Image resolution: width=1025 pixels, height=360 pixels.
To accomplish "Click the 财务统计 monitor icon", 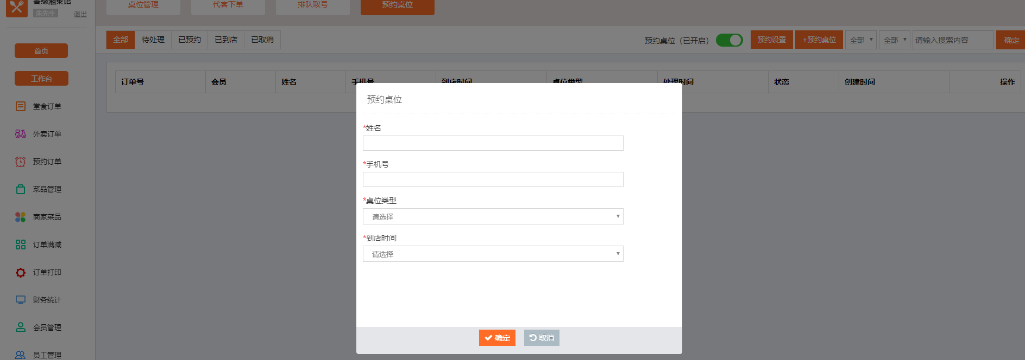I will click(x=21, y=300).
